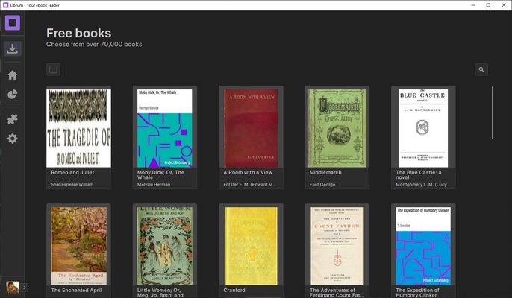Click the author text 'Montgomery L. M. (Lucy...'
Screen dimensions: 512x298
point(423,185)
